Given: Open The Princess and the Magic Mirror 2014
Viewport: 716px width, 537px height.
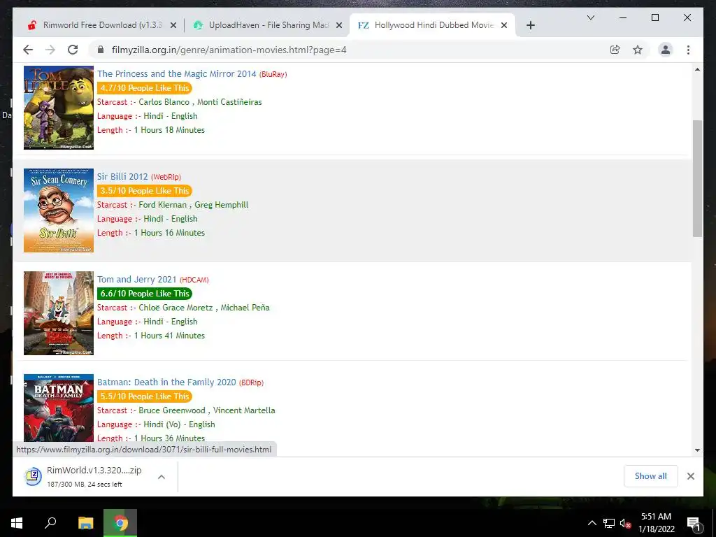Looking at the screenshot, I should (x=176, y=73).
